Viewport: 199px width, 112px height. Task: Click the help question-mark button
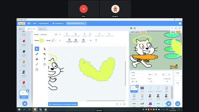coord(180,23)
